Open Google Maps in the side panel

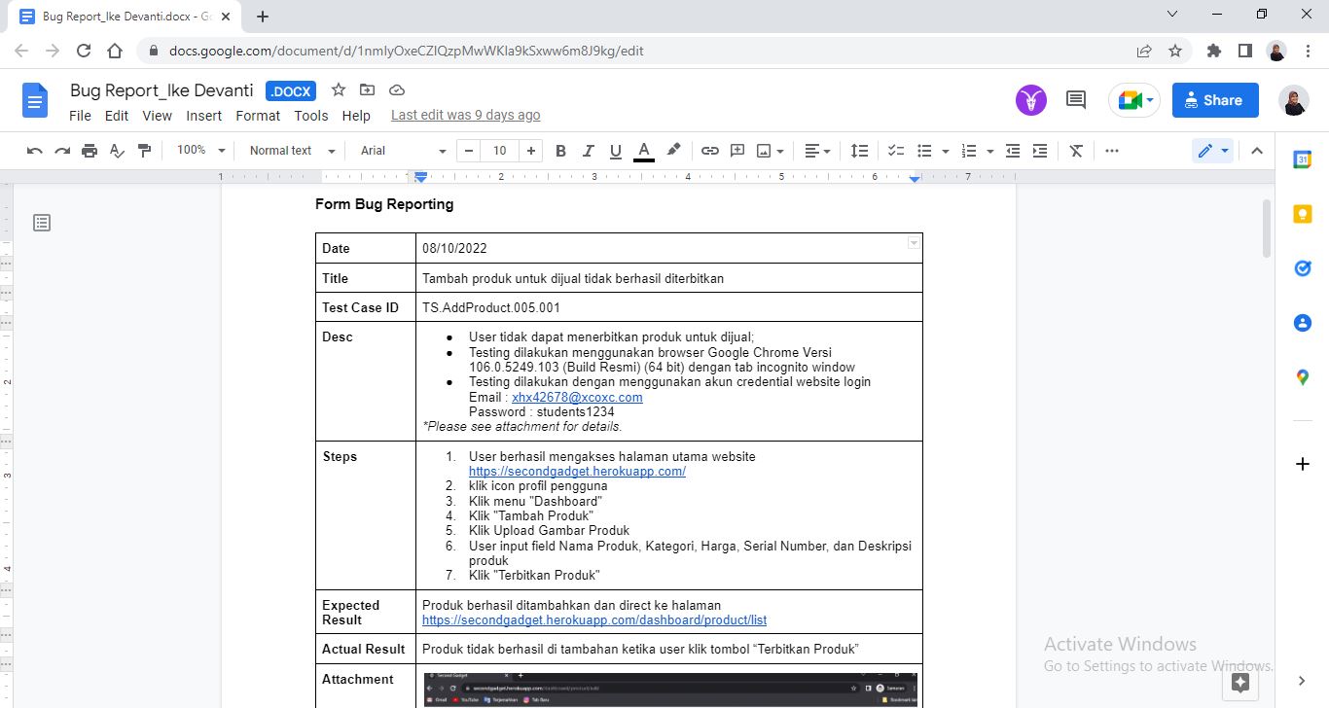pyautogui.click(x=1303, y=377)
